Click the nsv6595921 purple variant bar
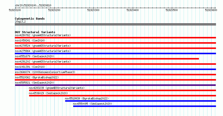 pyautogui.click(x=115, y=85)
